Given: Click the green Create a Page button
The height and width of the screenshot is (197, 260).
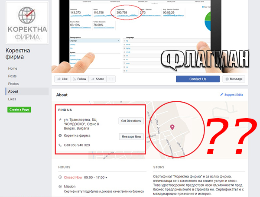Looking at the screenshot, I should 19,110.
